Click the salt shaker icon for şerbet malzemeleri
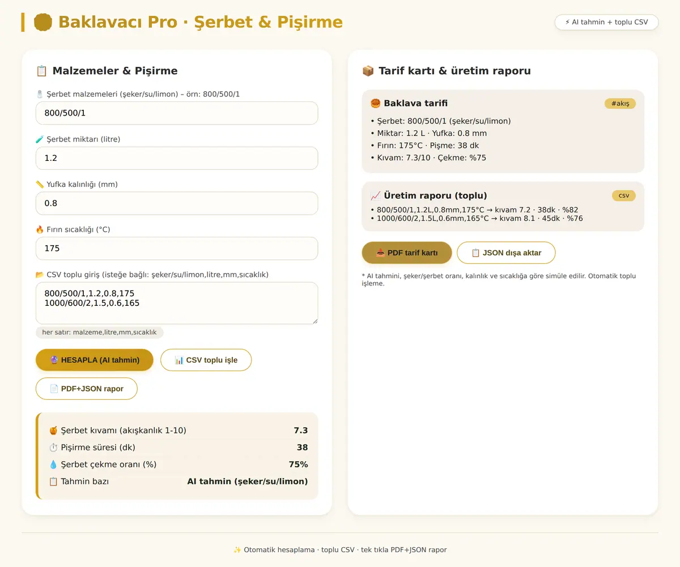This screenshot has height=567, width=680. pyautogui.click(x=40, y=94)
